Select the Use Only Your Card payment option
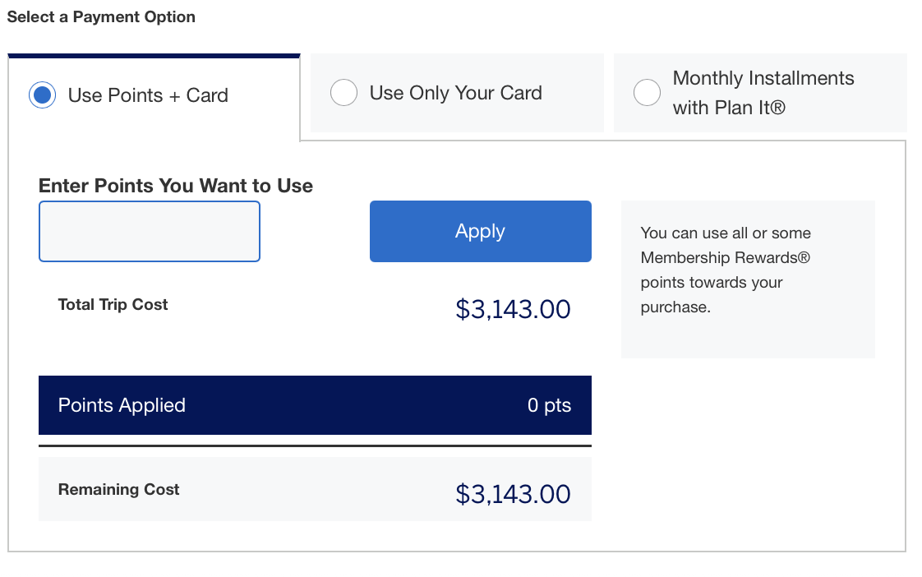 point(344,92)
